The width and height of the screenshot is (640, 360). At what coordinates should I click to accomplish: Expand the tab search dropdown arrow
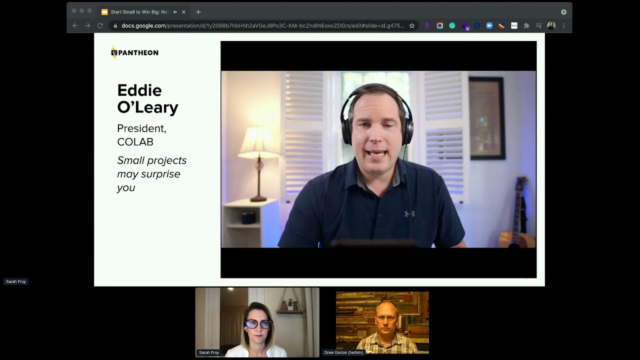[x=563, y=12]
